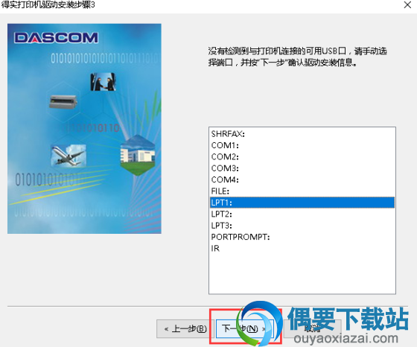Pick COM3: from the port list
The width and height of the screenshot is (417, 347).
(302, 168)
